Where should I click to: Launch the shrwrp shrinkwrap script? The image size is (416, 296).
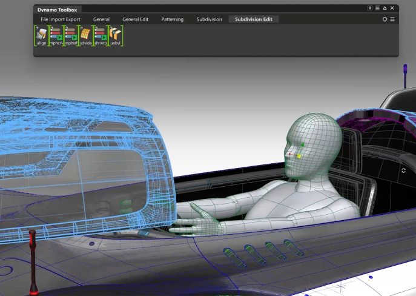tap(101, 36)
